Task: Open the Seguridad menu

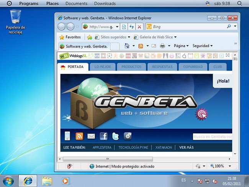Action: pyautogui.click(x=203, y=46)
